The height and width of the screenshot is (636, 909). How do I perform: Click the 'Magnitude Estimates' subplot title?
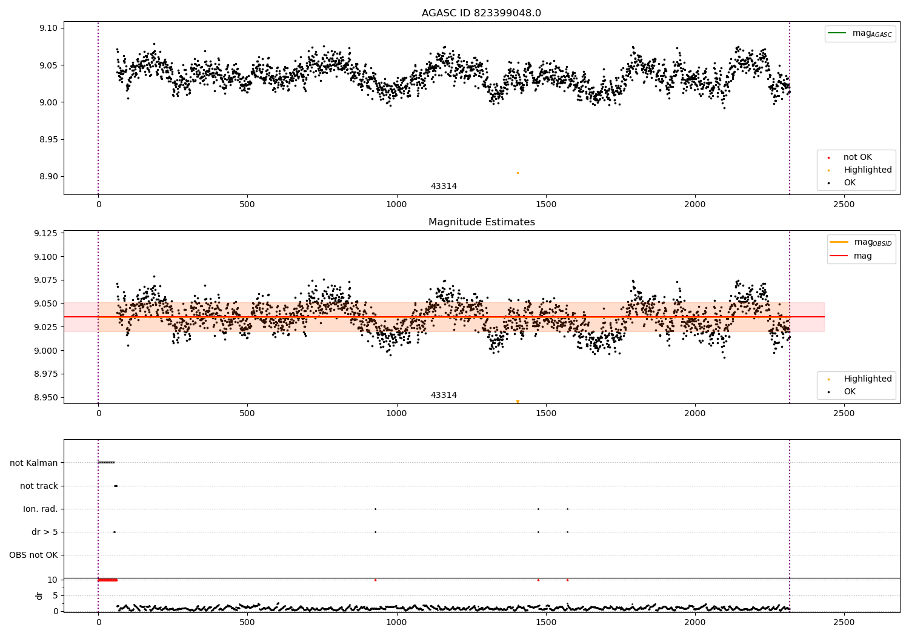point(481,222)
